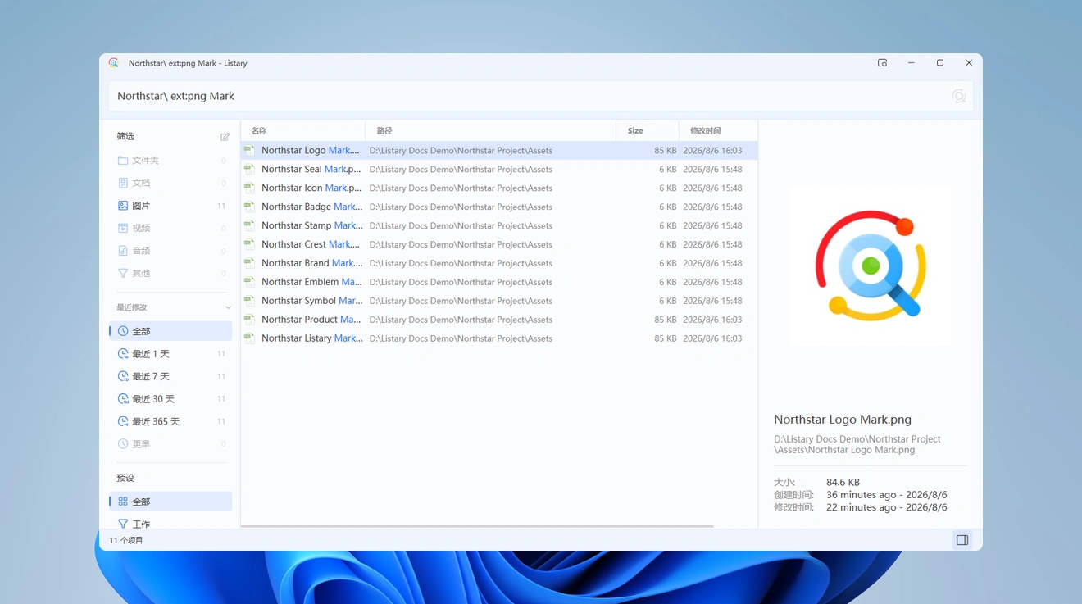Select the 工作 preset filter
The height and width of the screenshot is (604, 1082).
click(170, 524)
